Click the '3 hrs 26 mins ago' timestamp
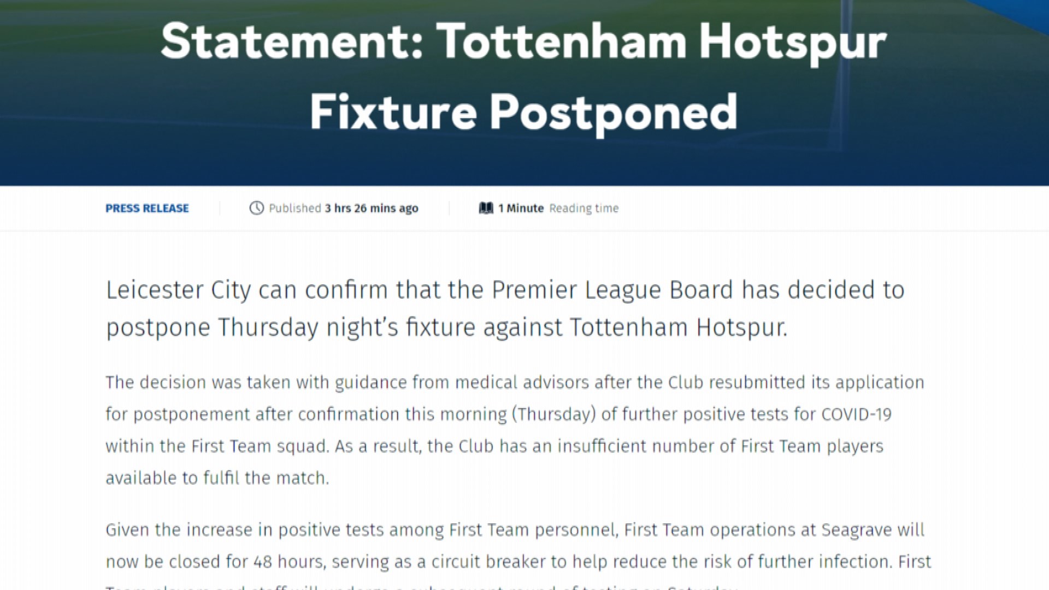The width and height of the screenshot is (1049, 590). [372, 208]
